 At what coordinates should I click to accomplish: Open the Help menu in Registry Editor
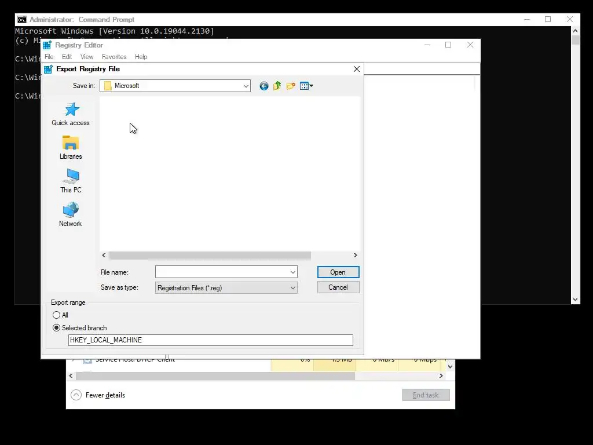point(141,57)
